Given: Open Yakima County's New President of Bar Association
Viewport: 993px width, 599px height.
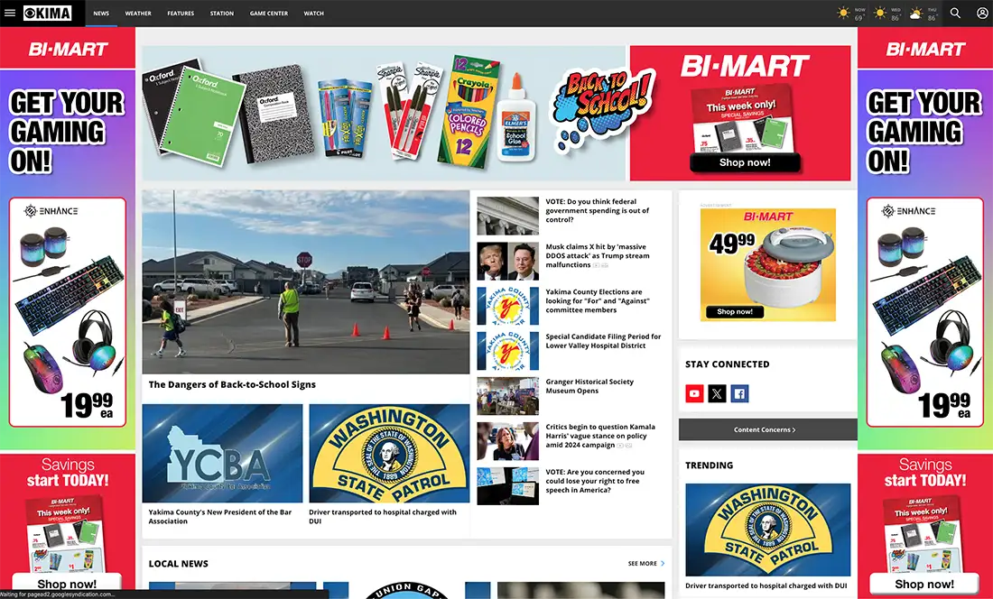Looking at the screenshot, I should click(220, 517).
